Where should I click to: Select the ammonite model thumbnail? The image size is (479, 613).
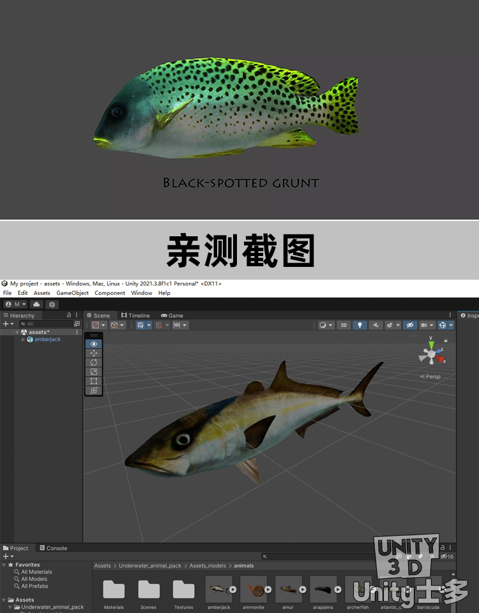(x=254, y=589)
